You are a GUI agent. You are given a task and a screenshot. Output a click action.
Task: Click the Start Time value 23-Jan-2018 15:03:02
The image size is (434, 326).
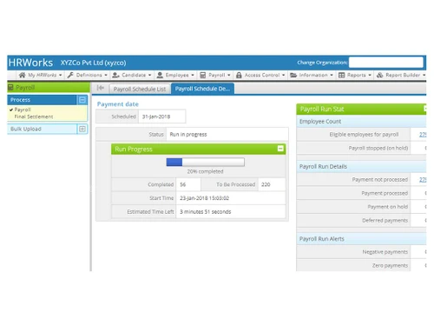coord(204,198)
